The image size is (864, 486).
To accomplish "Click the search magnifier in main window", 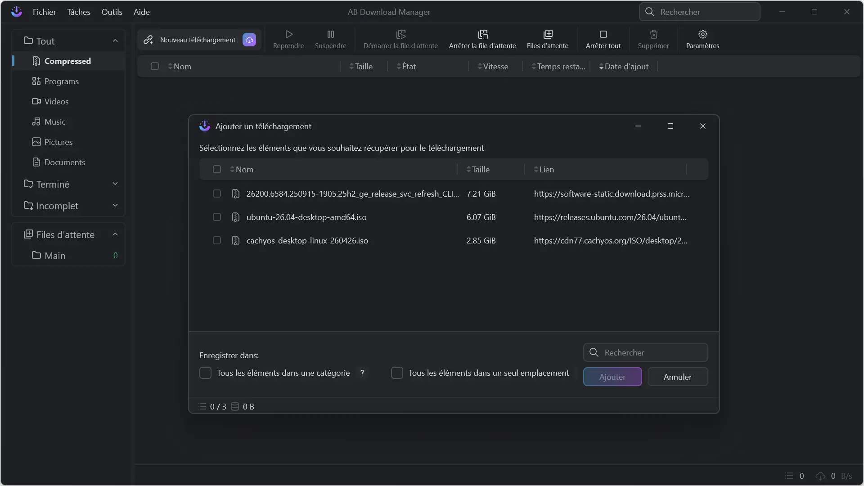I will tap(649, 12).
